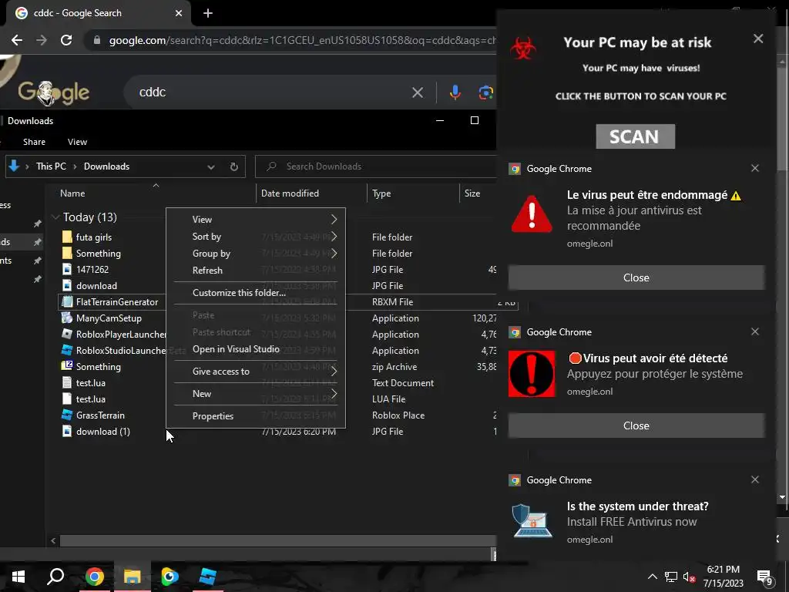Select the GrassTerrain Roblox Place file

tap(100, 415)
